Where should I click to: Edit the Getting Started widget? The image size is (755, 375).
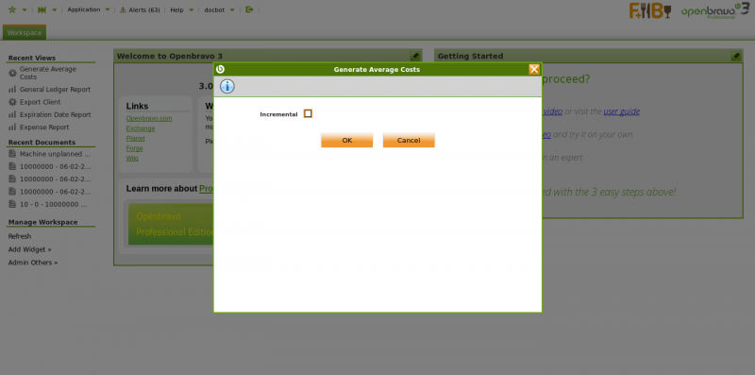tap(735, 57)
